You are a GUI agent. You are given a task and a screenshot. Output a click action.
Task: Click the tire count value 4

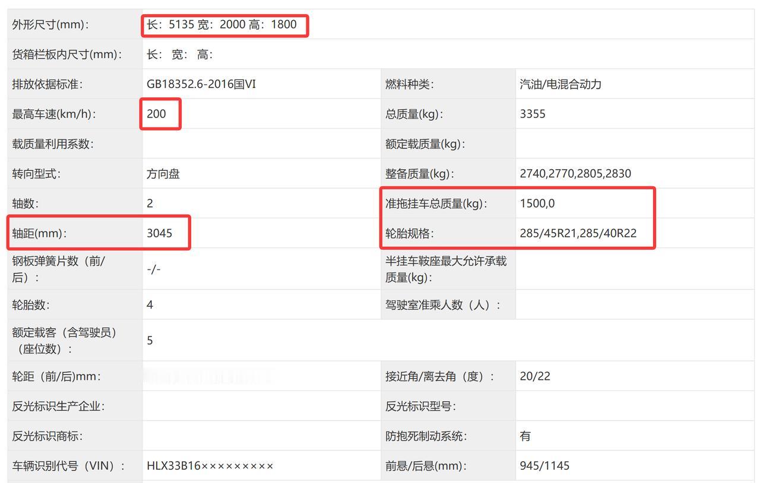(149, 305)
